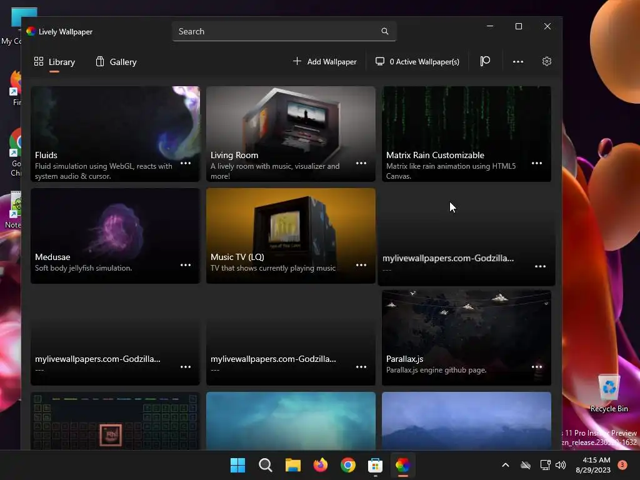Click 'Parallax.js engine github page.' text
Image resolution: width=640 pixels, height=480 pixels.
[x=436, y=370]
